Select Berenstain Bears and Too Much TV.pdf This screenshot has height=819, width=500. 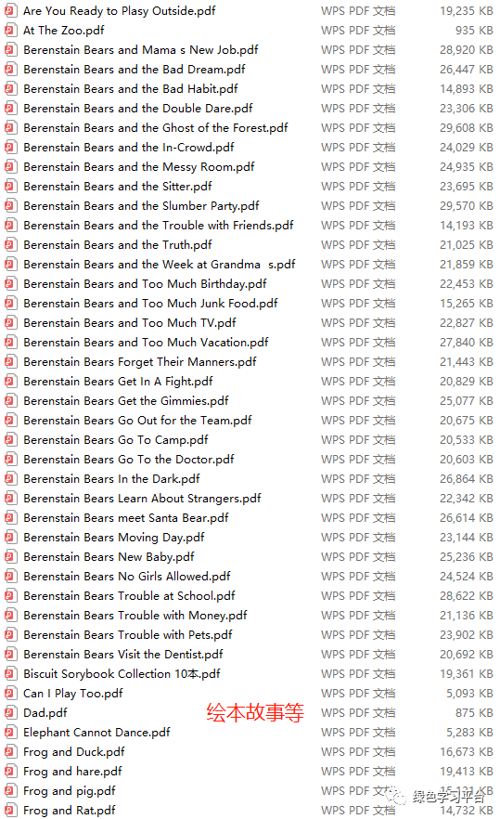[130, 323]
